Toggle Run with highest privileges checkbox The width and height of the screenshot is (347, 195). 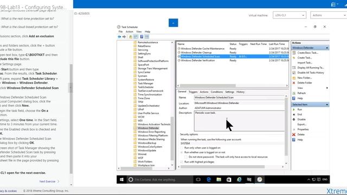coord(182,162)
